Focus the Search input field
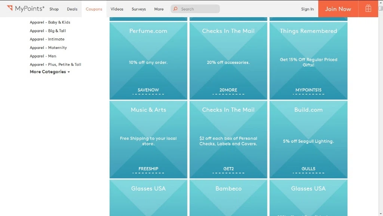 (x=195, y=9)
